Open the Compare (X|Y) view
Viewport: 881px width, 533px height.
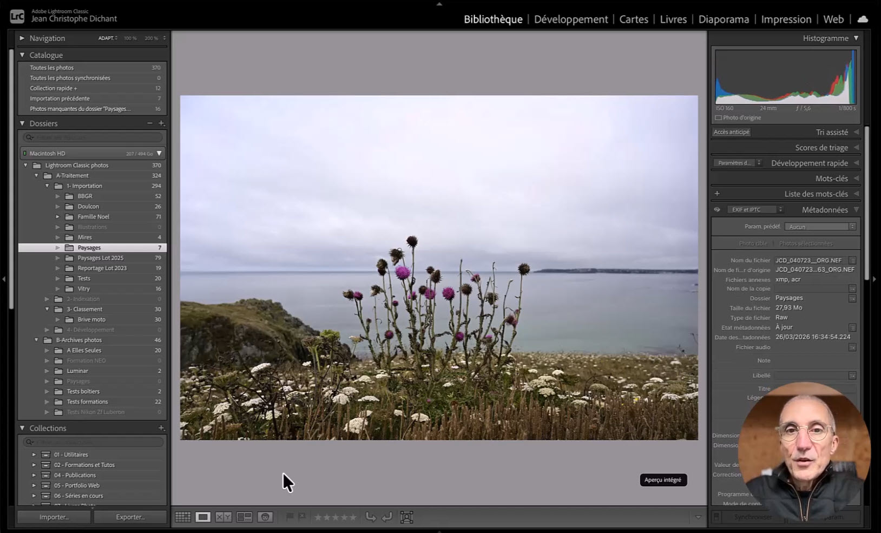click(223, 517)
